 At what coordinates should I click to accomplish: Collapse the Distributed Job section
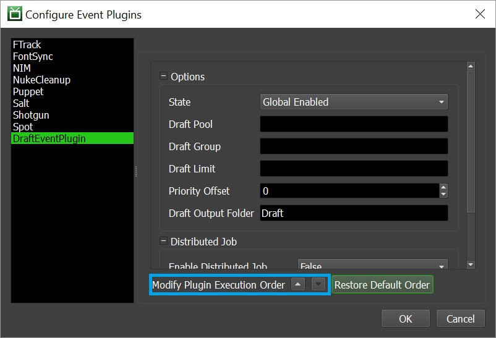coord(163,241)
